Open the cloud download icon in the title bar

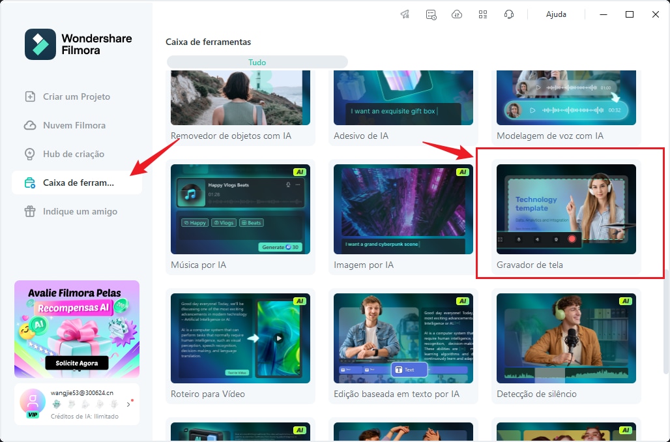coord(457,14)
